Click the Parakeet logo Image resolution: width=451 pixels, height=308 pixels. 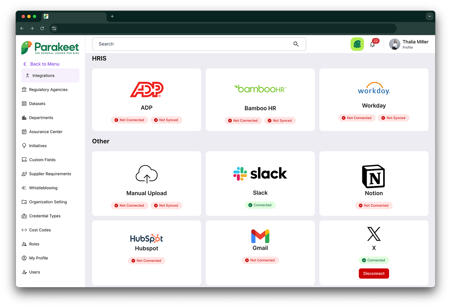(50, 48)
